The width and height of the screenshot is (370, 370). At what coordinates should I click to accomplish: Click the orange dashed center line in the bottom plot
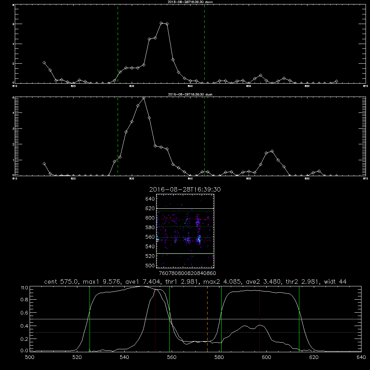pyautogui.click(x=208, y=319)
